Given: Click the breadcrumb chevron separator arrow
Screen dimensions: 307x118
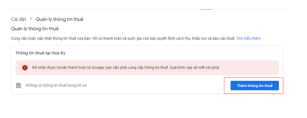Looking at the screenshot, I should [x=31, y=19].
